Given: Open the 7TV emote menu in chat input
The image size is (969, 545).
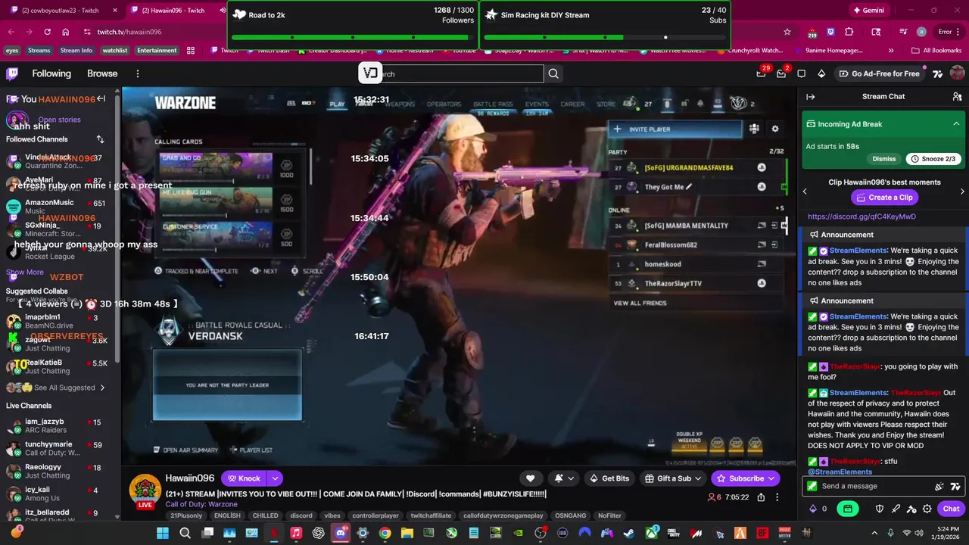Looking at the screenshot, I should click(955, 486).
